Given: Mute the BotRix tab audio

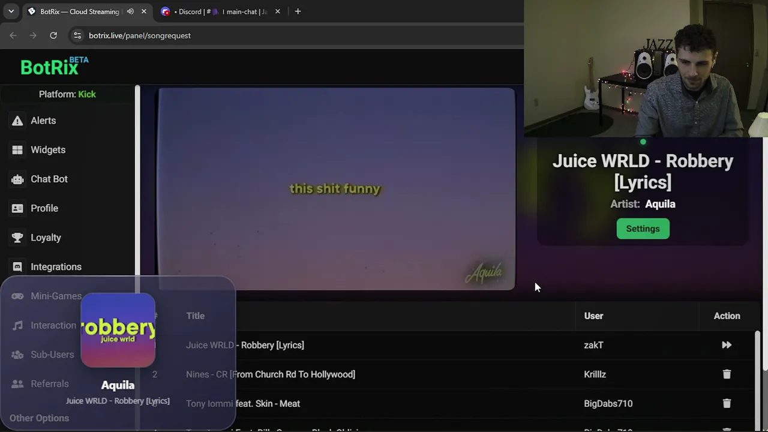Looking at the screenshot, I should (x=130, y=11).
